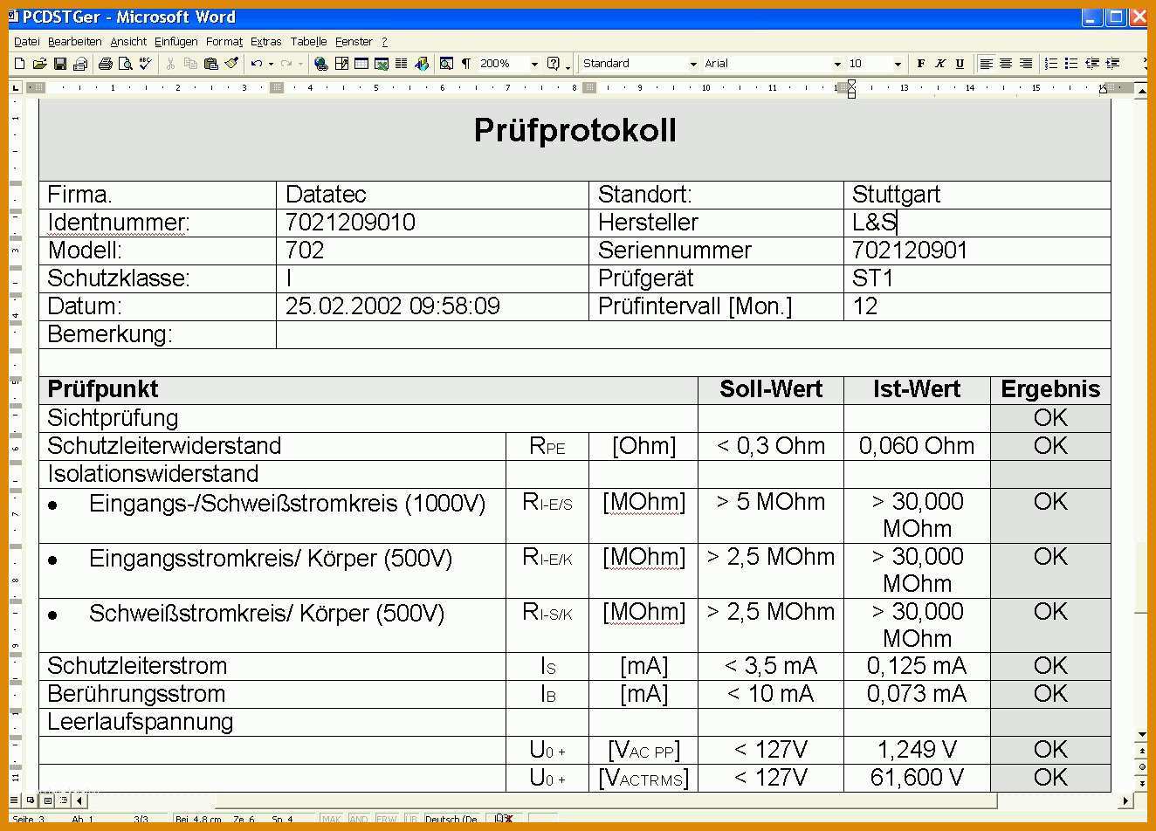
Task: Increase paragraph indent
Action: click(x=1111, y=64)
